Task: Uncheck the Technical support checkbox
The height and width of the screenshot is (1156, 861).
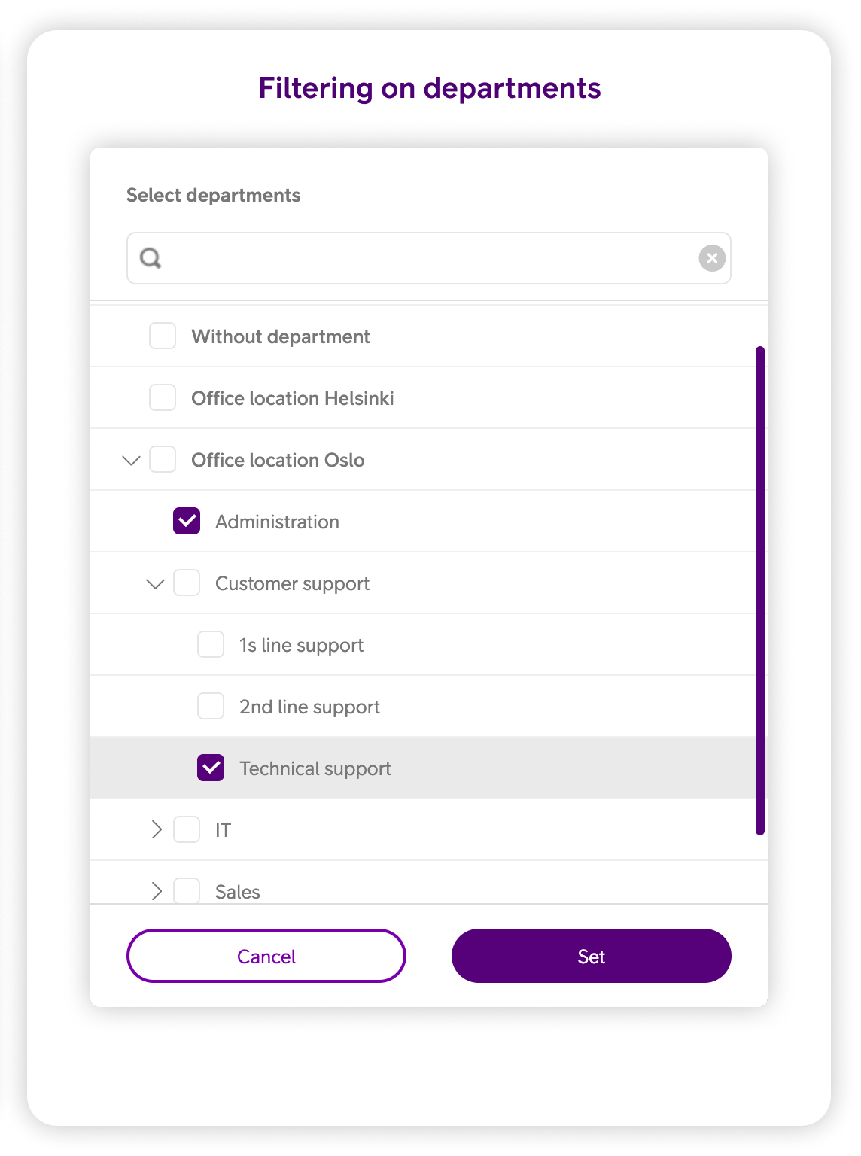Action: tap(211, 768)
